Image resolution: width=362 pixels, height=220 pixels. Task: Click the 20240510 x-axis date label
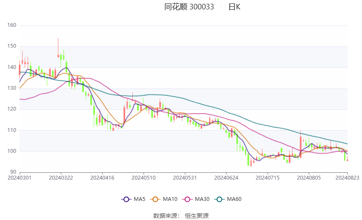click(x=144, y=178)
